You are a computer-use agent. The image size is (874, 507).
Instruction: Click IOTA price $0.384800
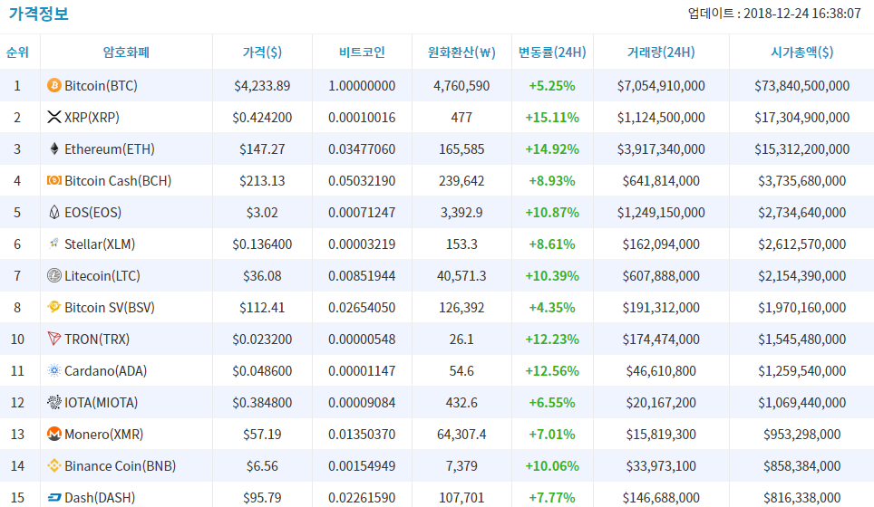coord(262,403)
